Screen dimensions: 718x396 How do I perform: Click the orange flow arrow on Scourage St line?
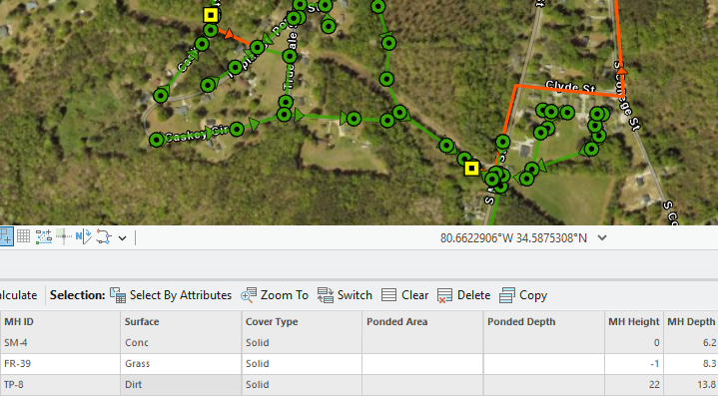(622, 71)
